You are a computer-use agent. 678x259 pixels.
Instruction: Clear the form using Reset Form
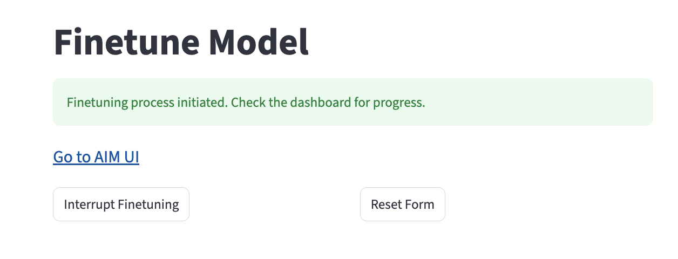pos(402,205)
